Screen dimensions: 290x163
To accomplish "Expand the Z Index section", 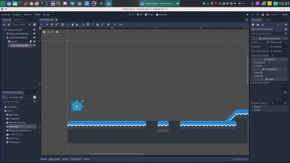I will (258, 66).
